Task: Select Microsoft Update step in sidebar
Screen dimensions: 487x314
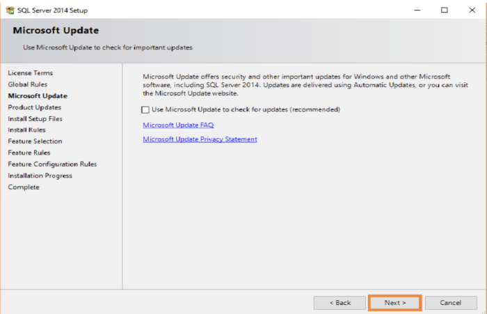Action: coord(38,96)
